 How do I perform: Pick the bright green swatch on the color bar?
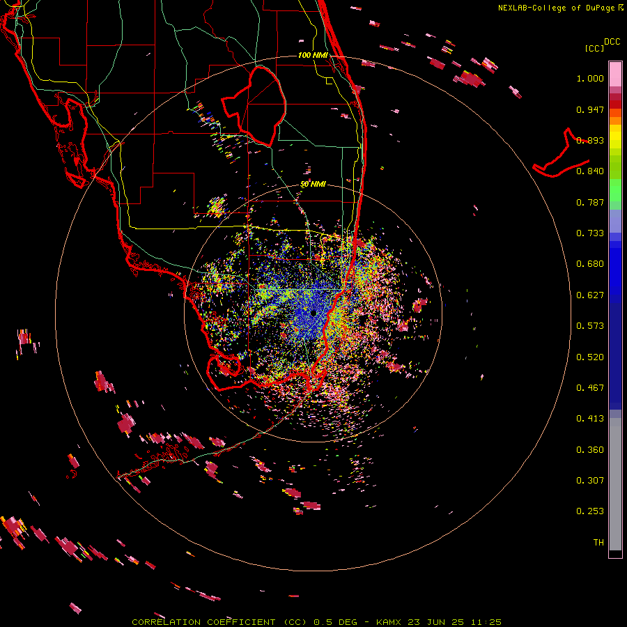tap(615, 190)
